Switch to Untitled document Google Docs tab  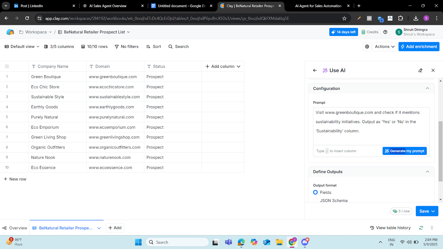pos(181,6)
